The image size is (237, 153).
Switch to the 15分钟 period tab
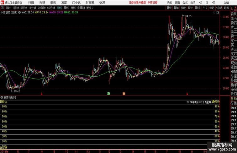click(32, 8)
